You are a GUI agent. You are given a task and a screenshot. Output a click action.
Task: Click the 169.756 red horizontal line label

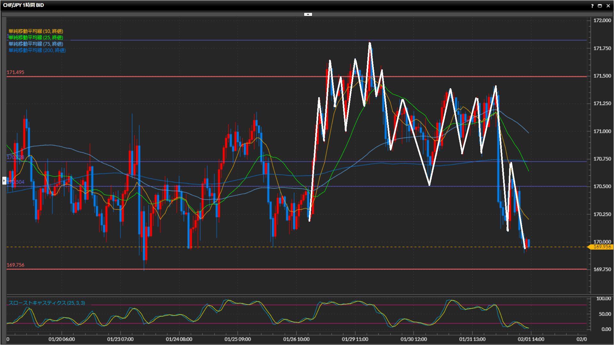click(x=15, y=265)
